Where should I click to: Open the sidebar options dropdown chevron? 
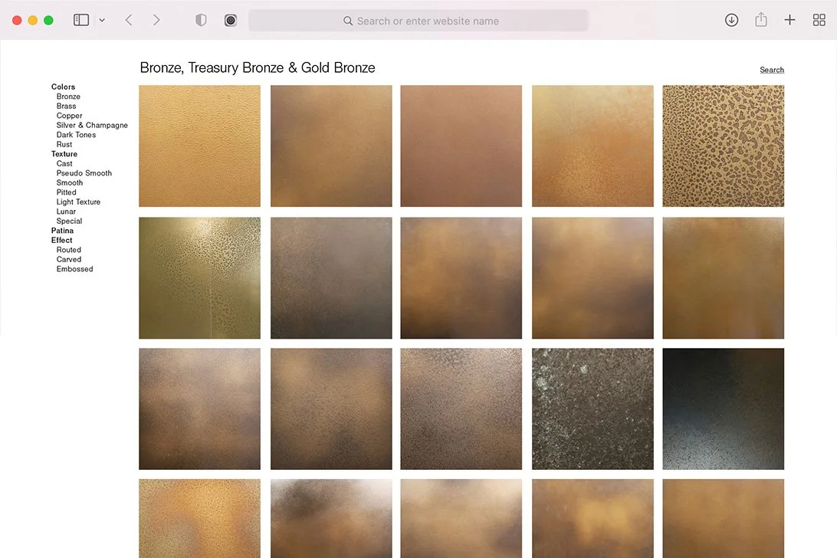click(x=102, y=20)
